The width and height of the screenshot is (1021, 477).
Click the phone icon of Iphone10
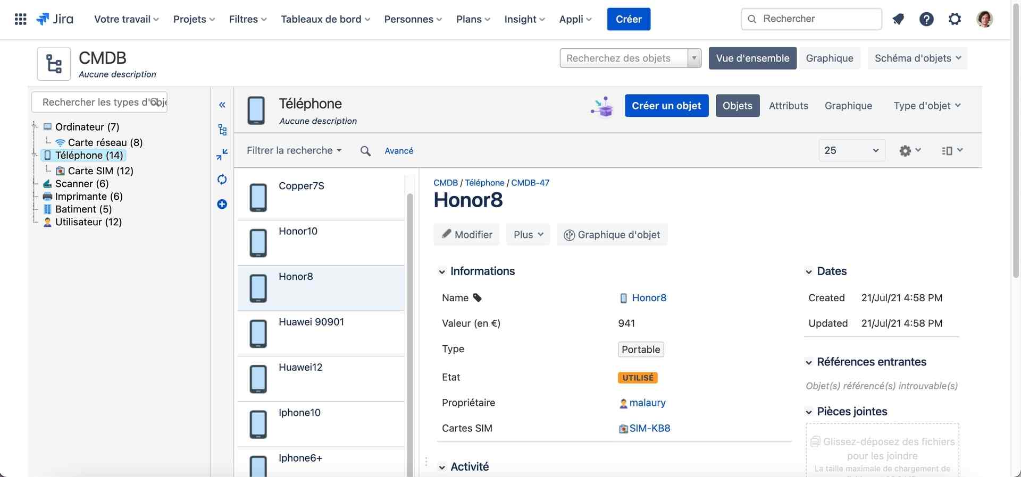(x=258, y=424)
